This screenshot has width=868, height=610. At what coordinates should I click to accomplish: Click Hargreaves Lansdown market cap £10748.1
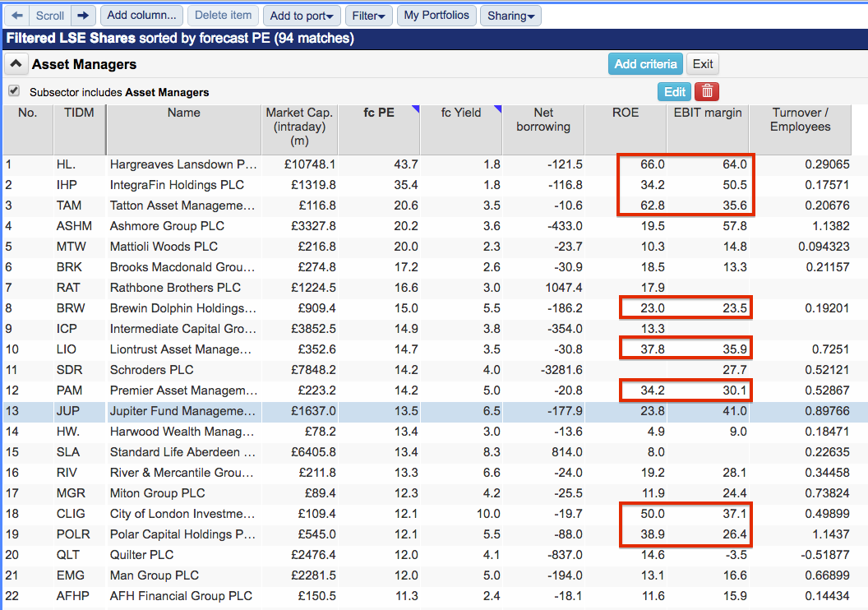point(310,164)
